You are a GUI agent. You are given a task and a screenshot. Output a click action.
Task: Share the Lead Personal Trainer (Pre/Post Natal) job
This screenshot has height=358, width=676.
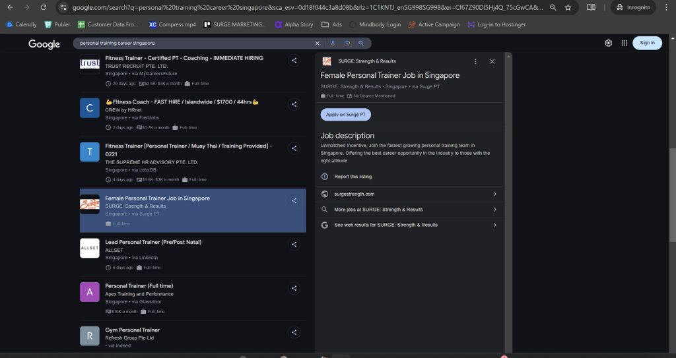294,245
